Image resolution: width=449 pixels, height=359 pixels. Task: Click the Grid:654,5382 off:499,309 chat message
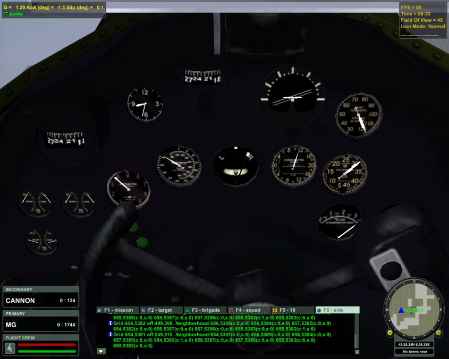(x=222, y=326)
